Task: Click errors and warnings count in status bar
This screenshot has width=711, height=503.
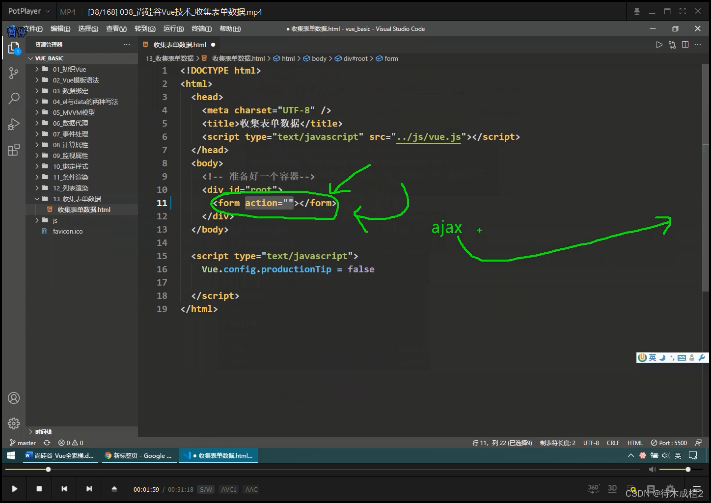Action: coord(71,443)
